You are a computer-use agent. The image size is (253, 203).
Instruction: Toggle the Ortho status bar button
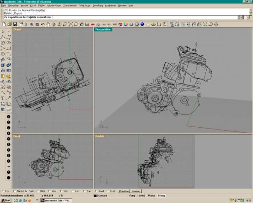pos(142,196)
